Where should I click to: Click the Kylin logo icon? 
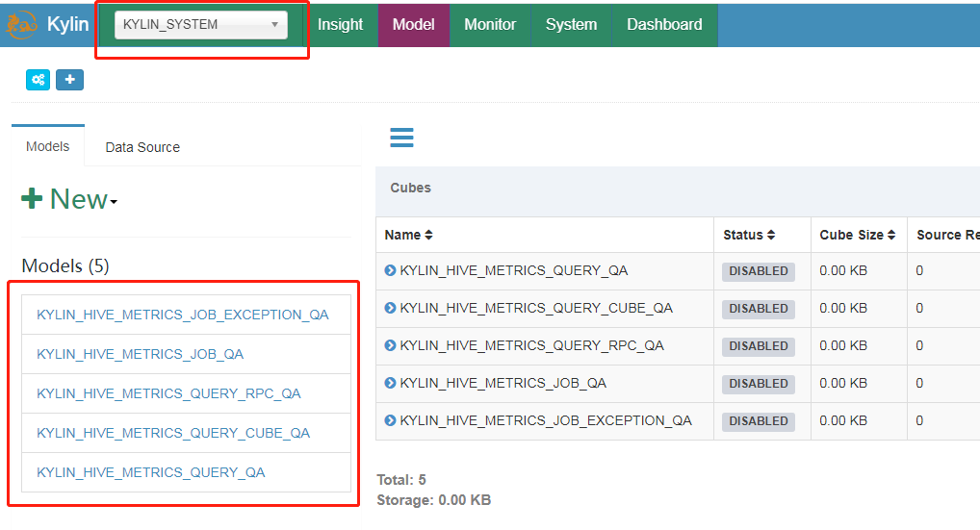coord(21,25)
